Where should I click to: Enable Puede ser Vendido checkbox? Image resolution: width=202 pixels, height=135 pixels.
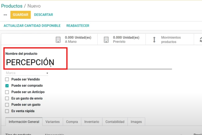coord(7,79)
